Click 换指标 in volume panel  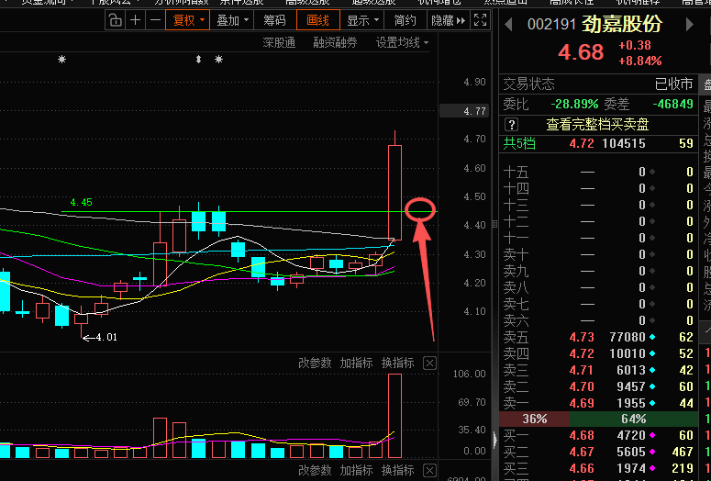[397, 363]
